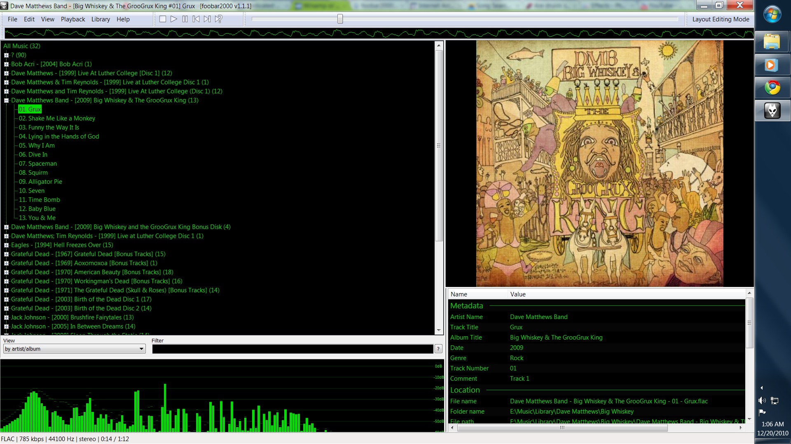The image size is (791, 444).
Task: Toggle Layout Editing Mode
Action: 721,19
